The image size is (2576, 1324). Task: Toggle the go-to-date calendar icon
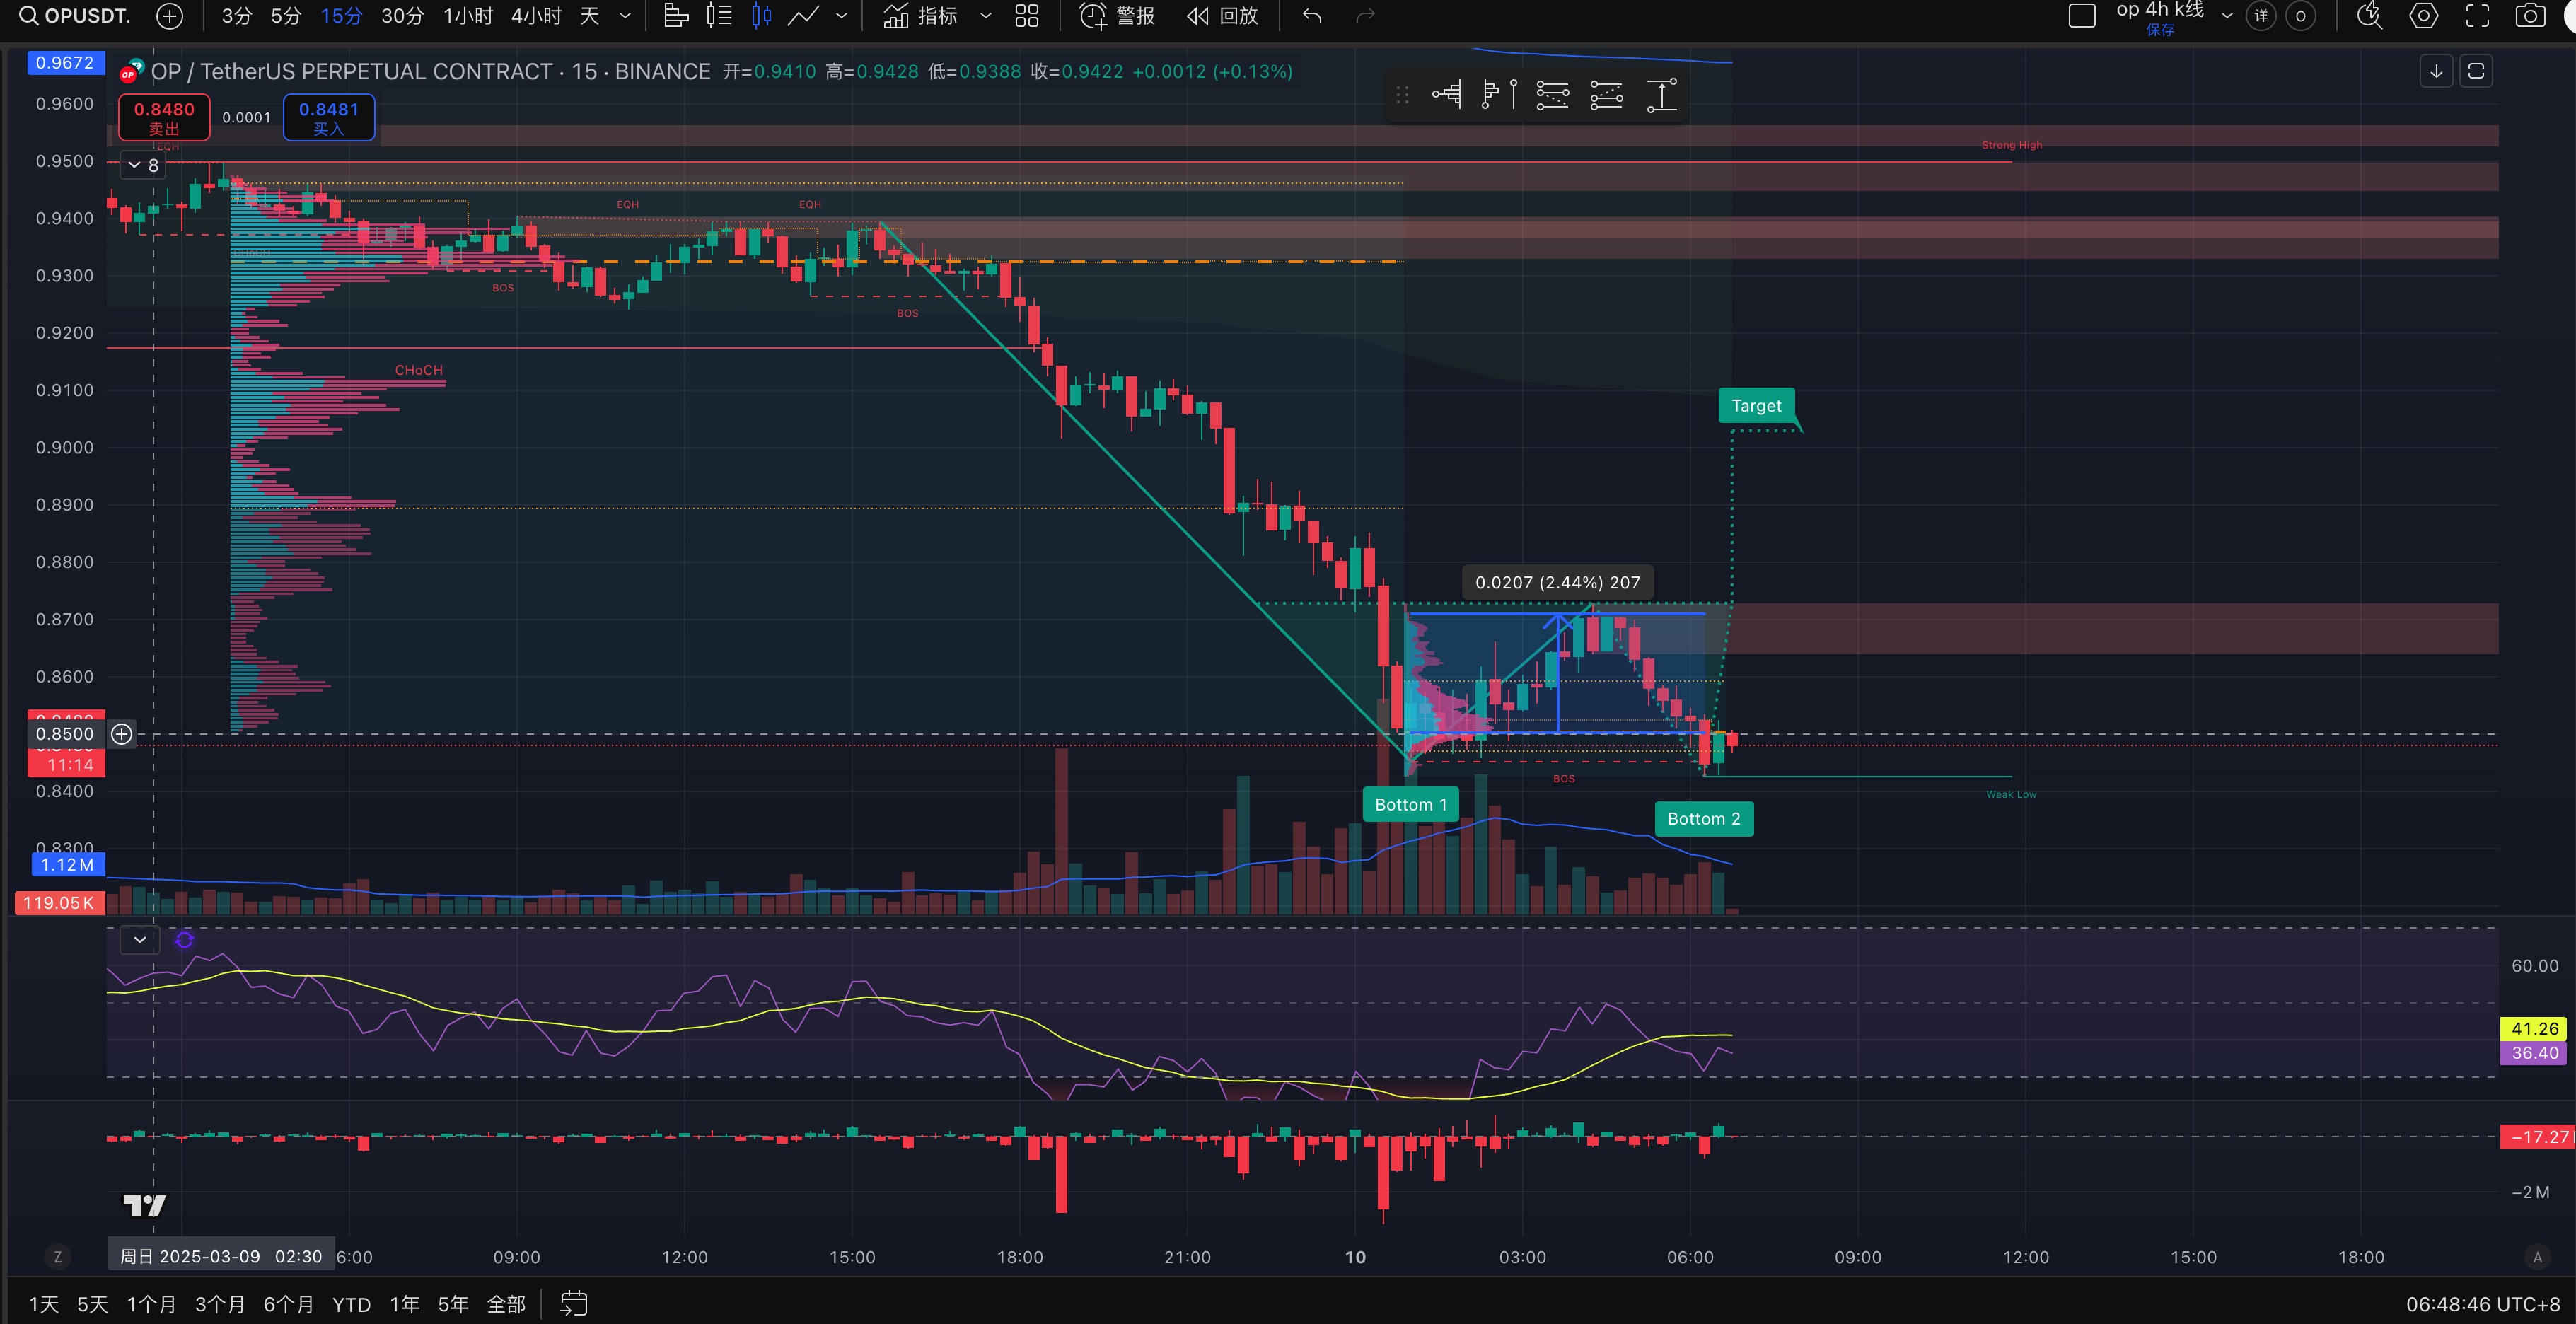tap(573, 1303)
